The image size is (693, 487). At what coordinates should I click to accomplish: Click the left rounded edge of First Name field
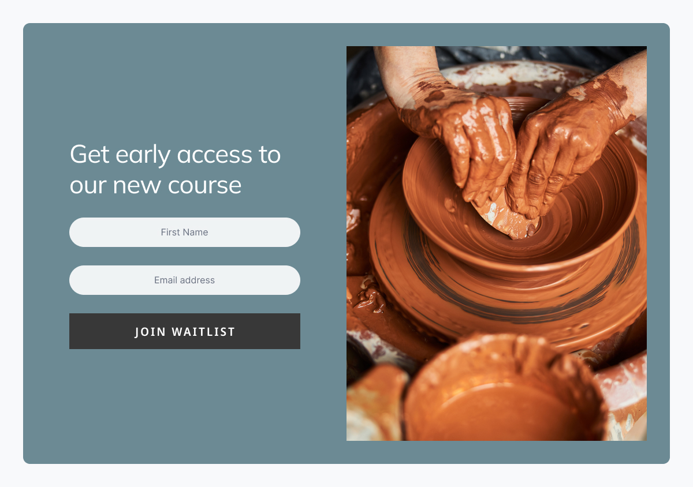(78, 232)
